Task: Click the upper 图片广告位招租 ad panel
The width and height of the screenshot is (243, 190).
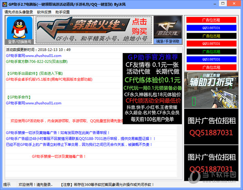Action: (211, 127)
